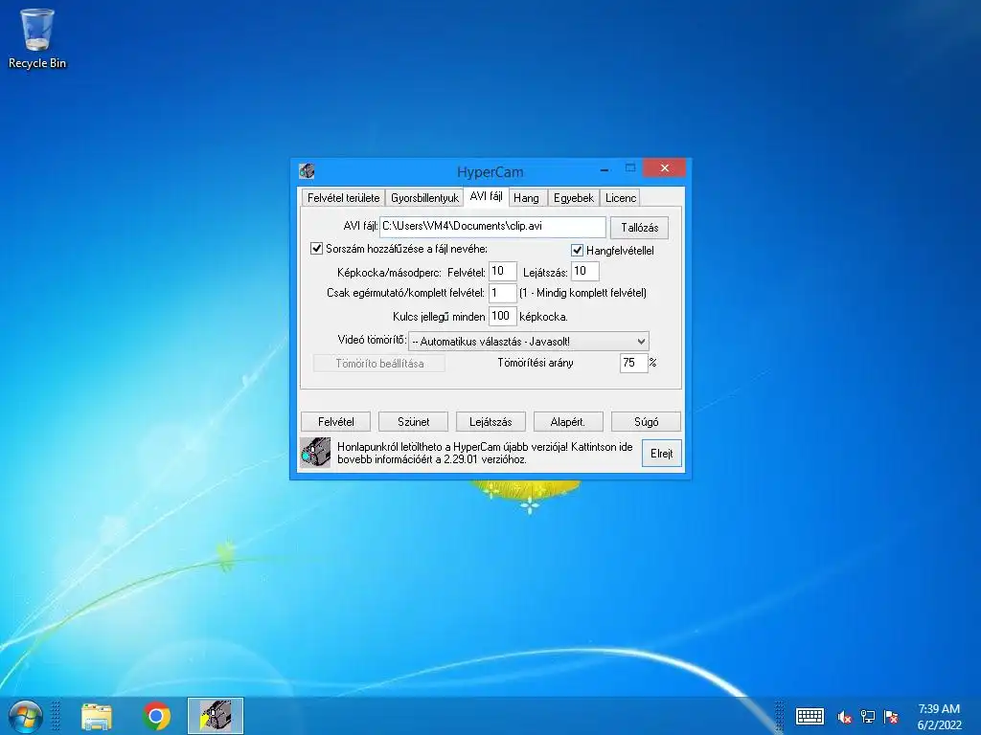Image resolution: width=981 pixels, height=735 pixels.
Task: Open the Windows Start menu orb
Action: coord(26,716)
